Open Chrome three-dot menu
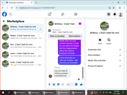127x95 pixels. pyautogui.click(x=124, y=8)
